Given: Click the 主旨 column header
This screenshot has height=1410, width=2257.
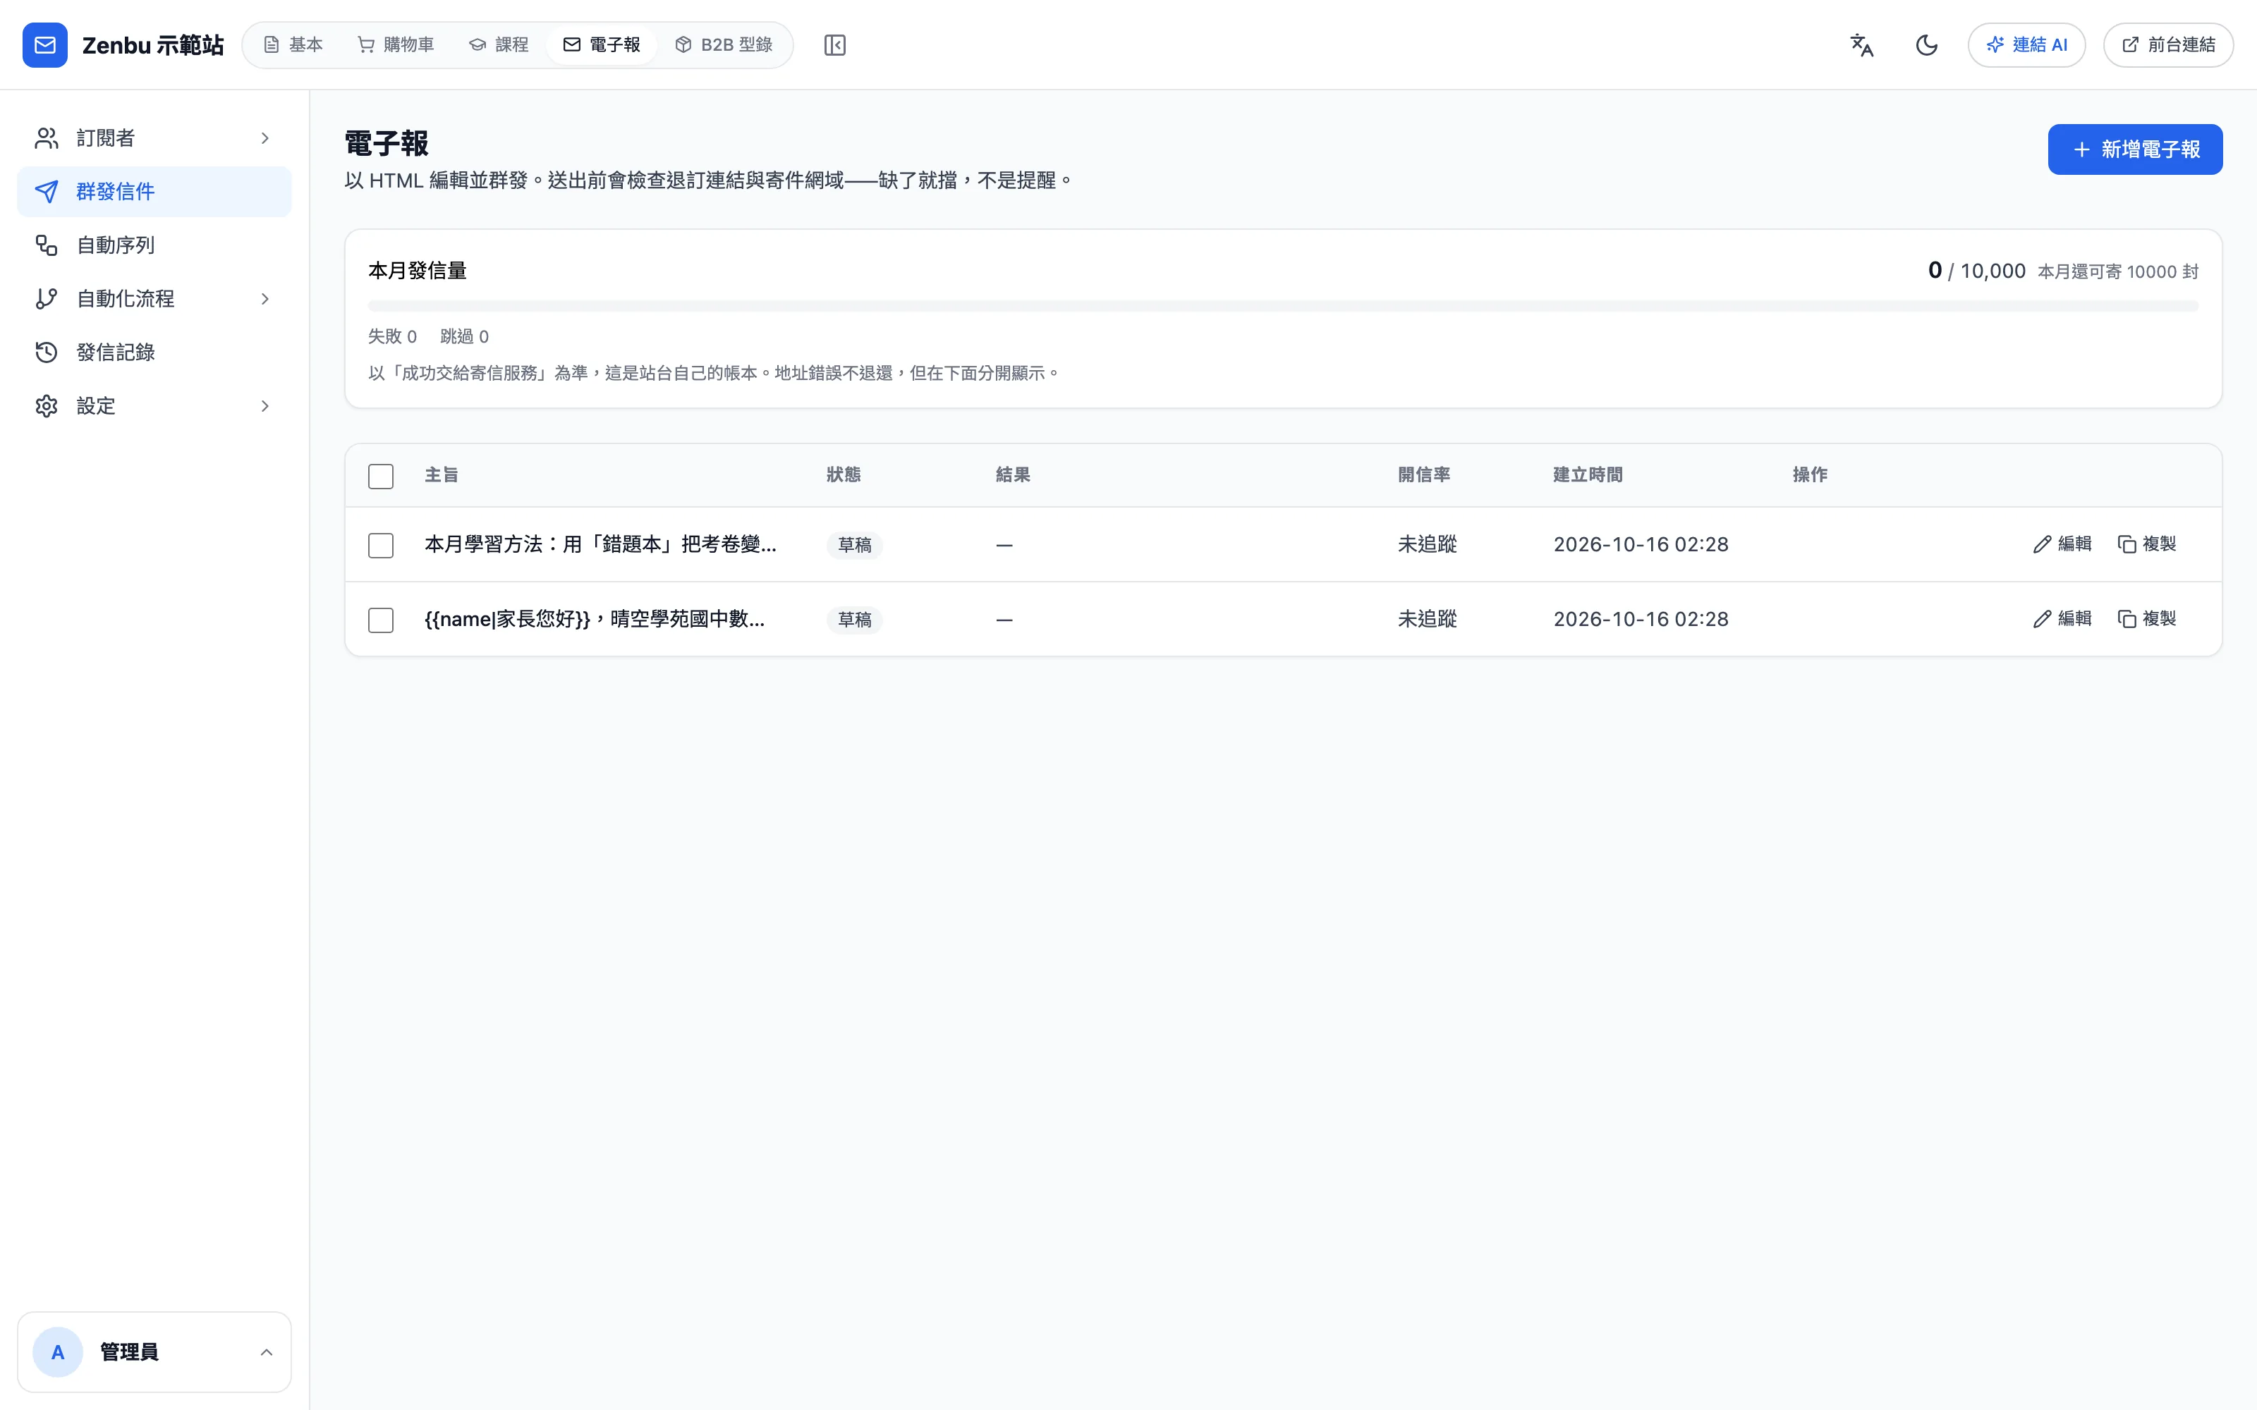Looking at the screenshot, I should pos(441,474).
